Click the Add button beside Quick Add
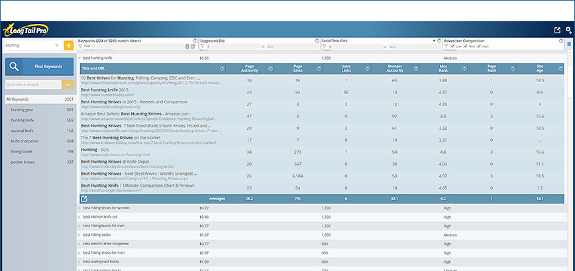The height and width of the screenshot is (271, 575). click(x=68, y=85)
